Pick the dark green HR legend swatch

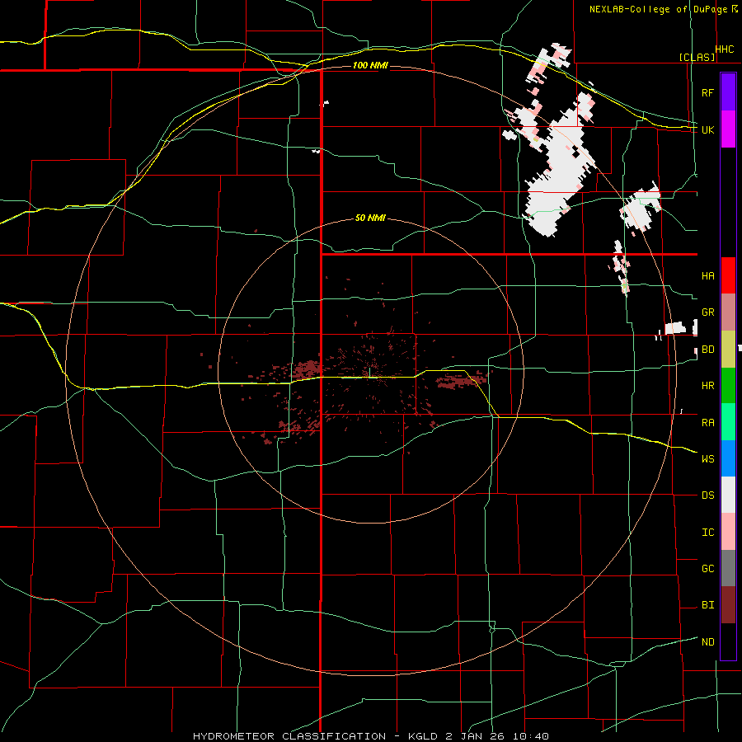[728, 386]
